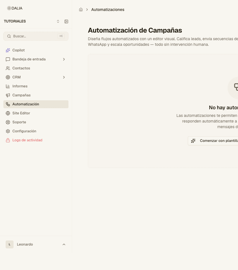
Task: Click the Configuración gear icon
Action: [x=8, y=131]
